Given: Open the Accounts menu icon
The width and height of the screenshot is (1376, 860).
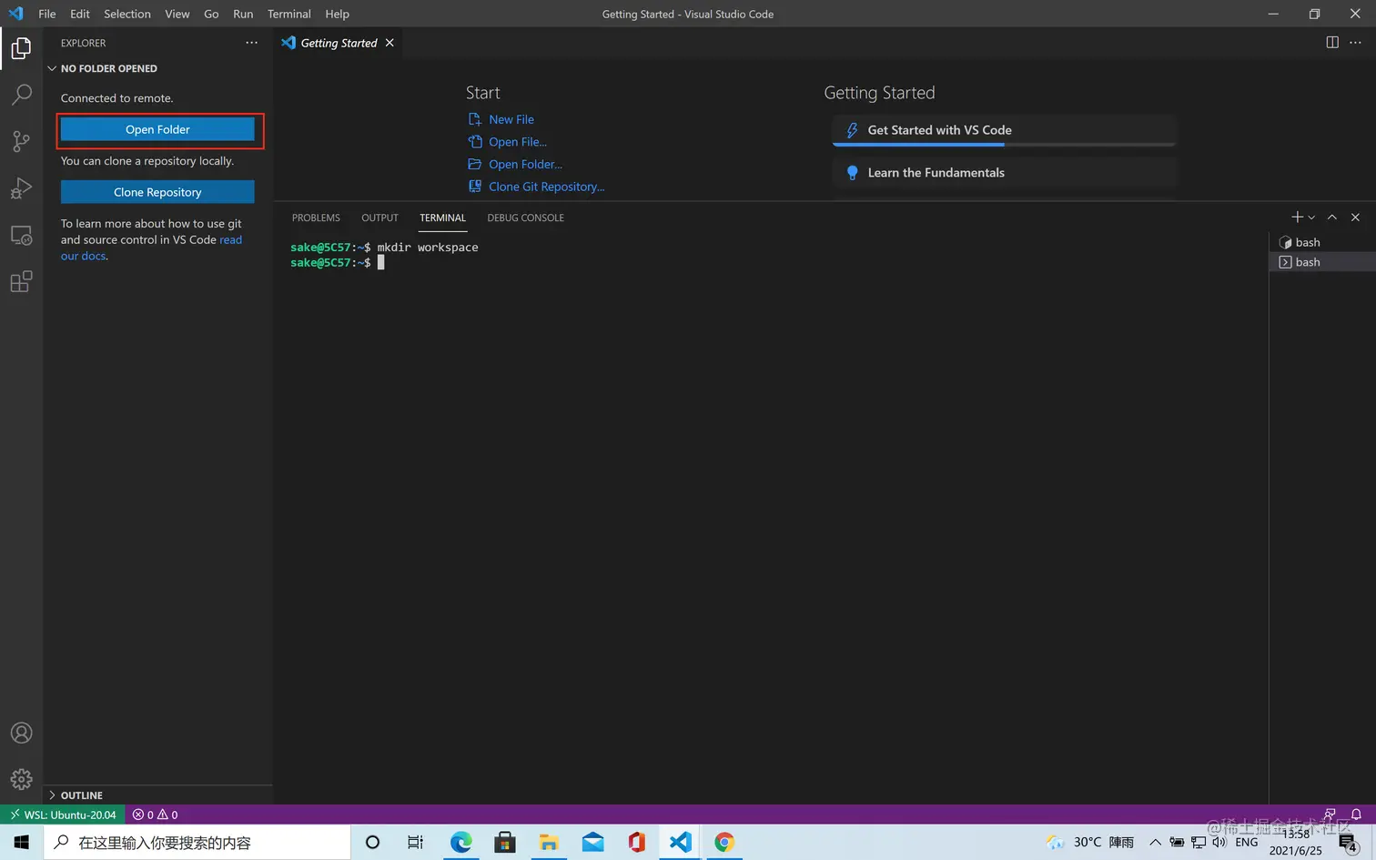Looking at the screenshot, I should point(21,734).
